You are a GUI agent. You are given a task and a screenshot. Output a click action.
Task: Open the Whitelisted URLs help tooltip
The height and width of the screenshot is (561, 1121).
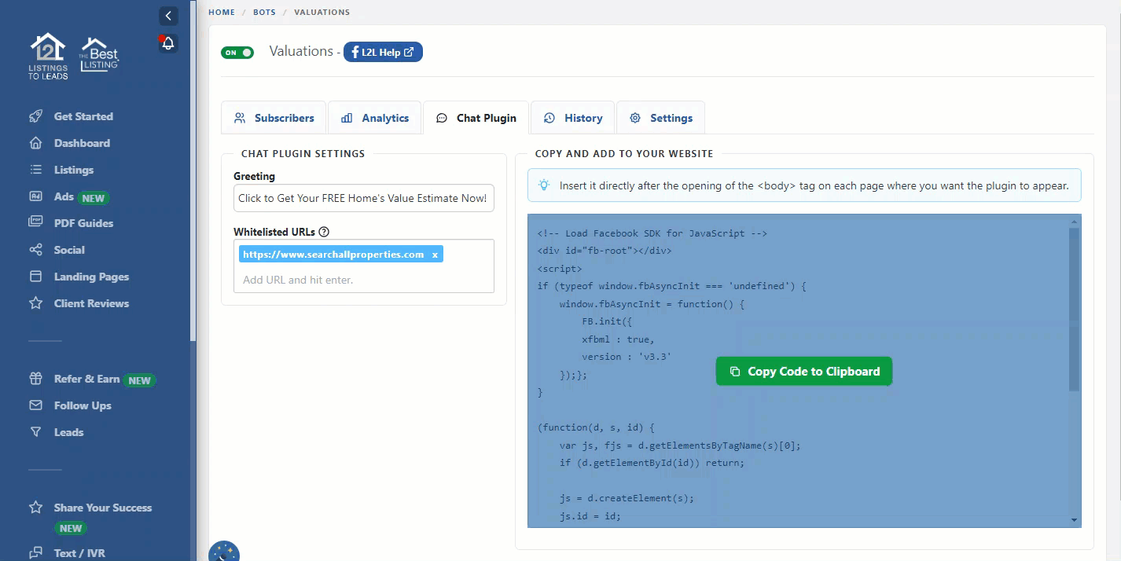[325, 231]
